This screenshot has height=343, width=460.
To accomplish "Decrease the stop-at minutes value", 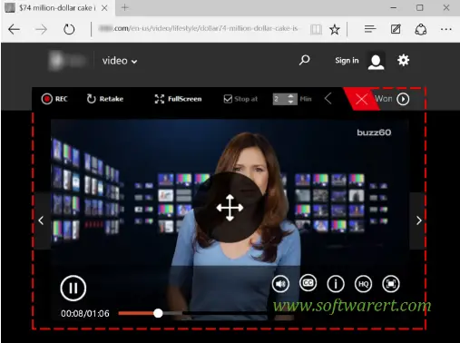I will (291, 102).
